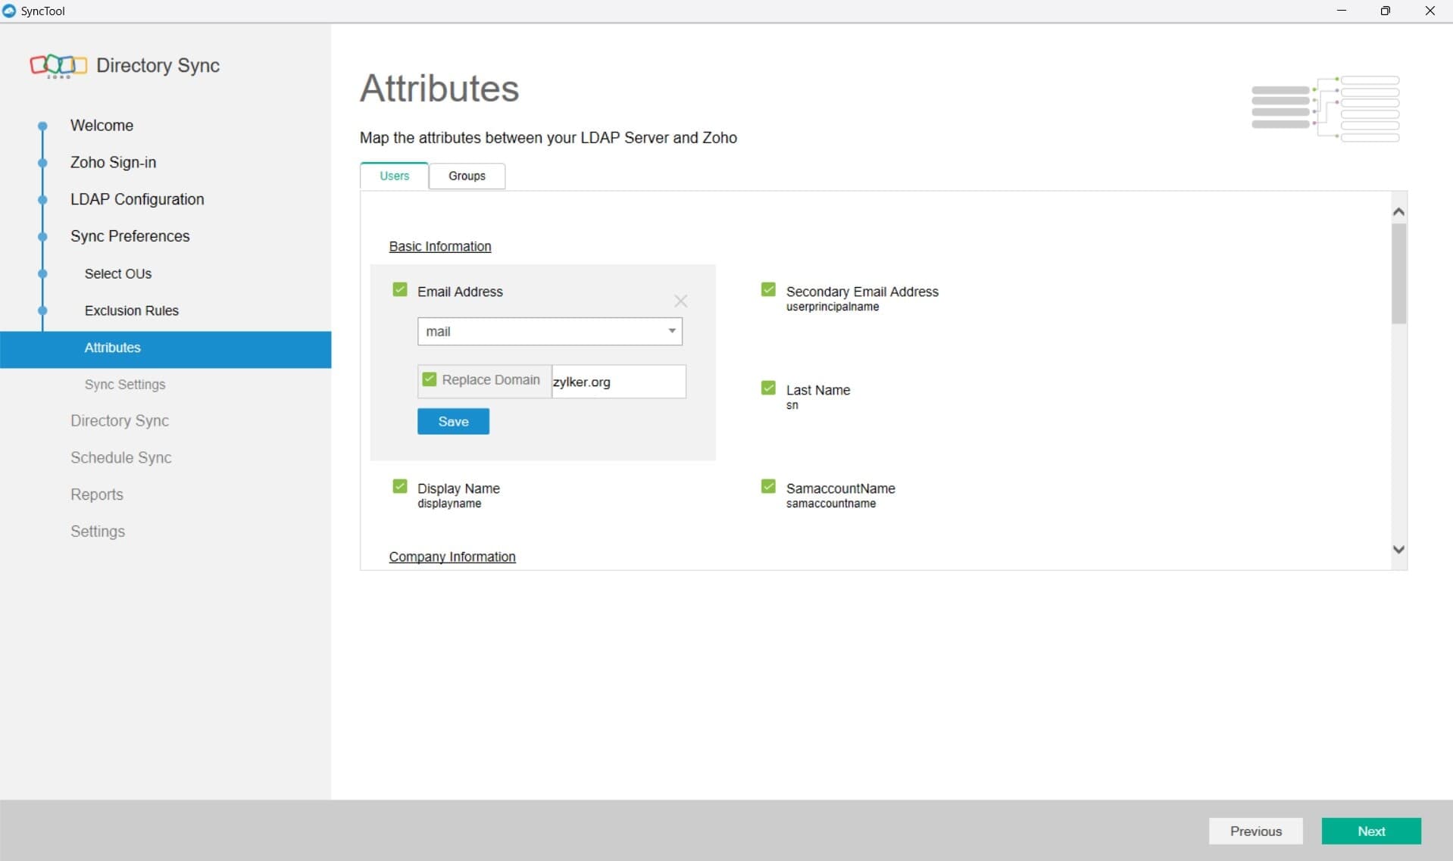Image resolution: width=1453 pixels, height=861 pixels.
Task: Click the sn mapping value
Action: pyautogui.click(x=792, y=406)
